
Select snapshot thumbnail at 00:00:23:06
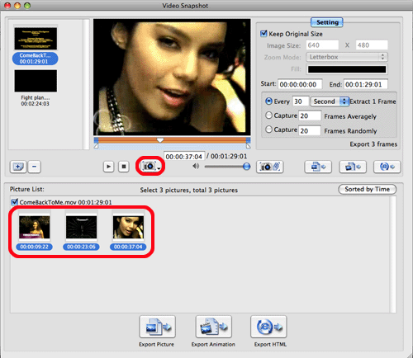[x=81, y=227]
